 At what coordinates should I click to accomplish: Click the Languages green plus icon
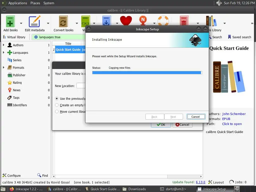[x=10, y=52]
